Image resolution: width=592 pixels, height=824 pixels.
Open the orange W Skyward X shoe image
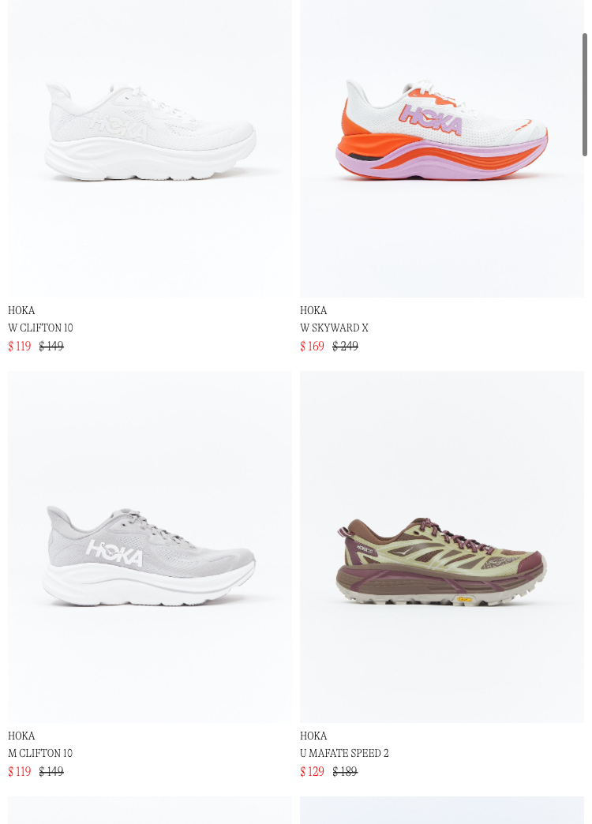(442, 148)
